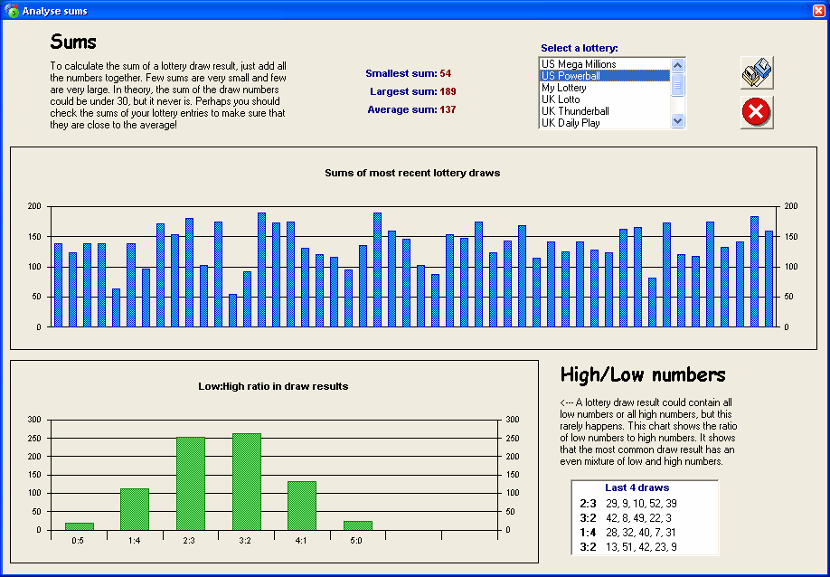The height and width of the screenshot is (577, 830).
Task: Click the 'Last 4 draws' heading
Action: coord(637,488)
